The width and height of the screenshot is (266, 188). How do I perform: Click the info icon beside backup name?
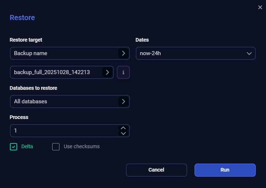[123, 72]
